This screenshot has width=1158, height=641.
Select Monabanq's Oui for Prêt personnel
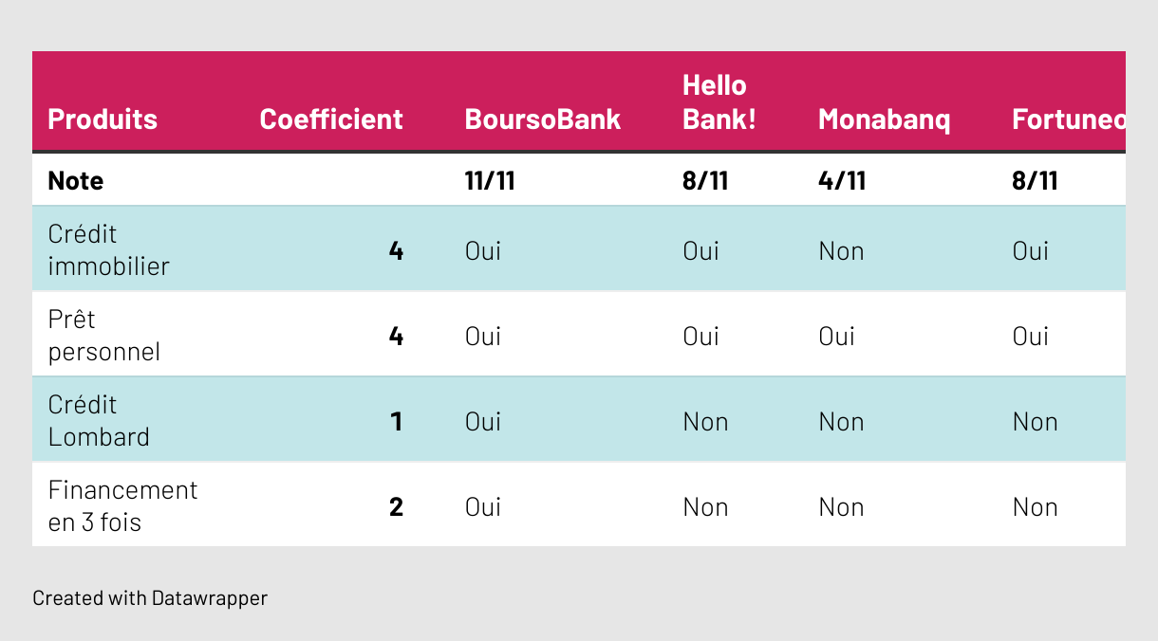coord(837,337)
